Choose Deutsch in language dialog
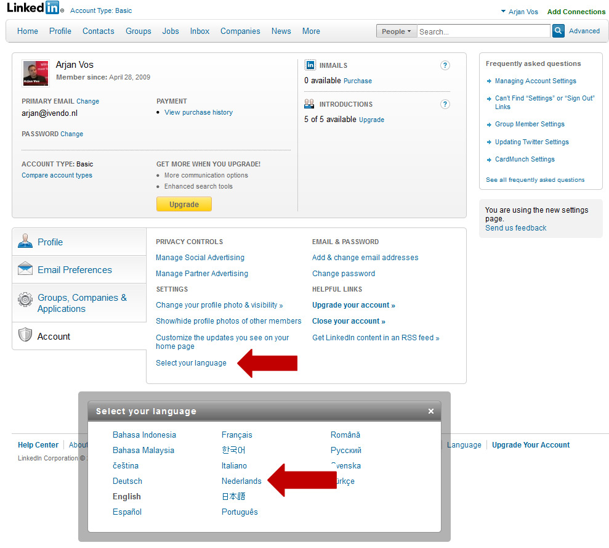Image resolution: width=609 pixels, height=548 pixels. [x=127, y=481]
